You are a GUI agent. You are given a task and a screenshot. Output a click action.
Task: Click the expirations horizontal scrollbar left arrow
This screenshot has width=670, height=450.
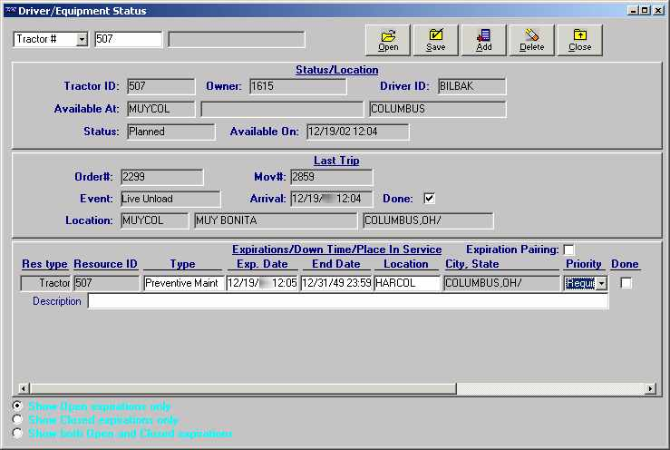[21, 388]
